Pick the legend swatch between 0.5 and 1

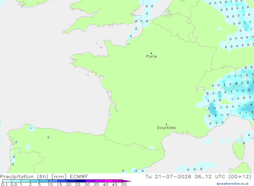pos(16,181)
